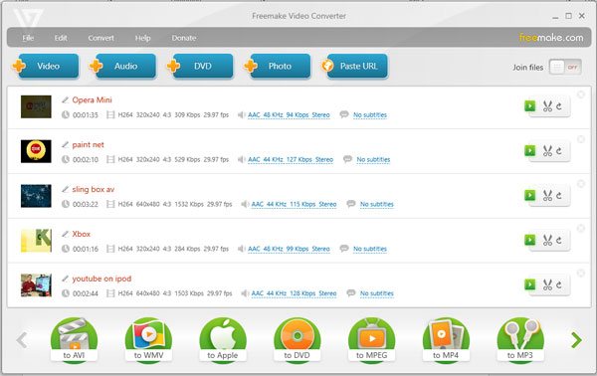Open the scissors cut editor for Opera Mini
The width and height of the screenshot is (597, 376).
pos(547,106)
